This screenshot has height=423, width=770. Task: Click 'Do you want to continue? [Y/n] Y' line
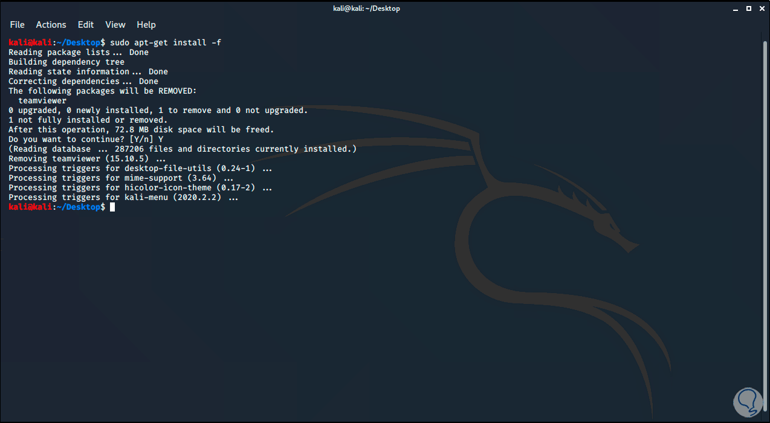[86, 139]
